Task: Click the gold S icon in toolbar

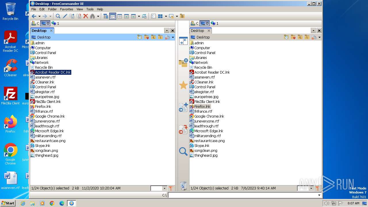Action: 182,16
